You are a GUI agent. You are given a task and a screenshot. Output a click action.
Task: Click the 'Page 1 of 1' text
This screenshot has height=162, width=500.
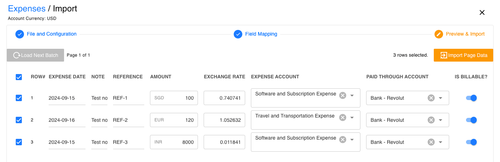point(78,55)
